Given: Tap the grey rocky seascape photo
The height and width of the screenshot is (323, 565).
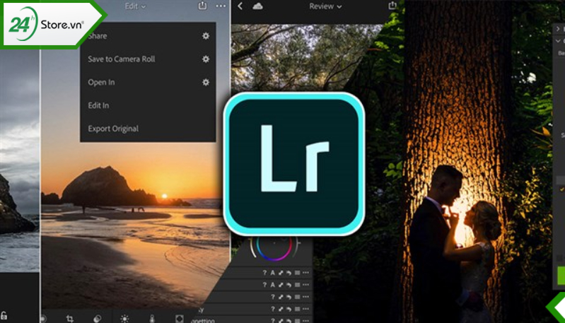Looking at the screenshot, I should click(20, 162).
